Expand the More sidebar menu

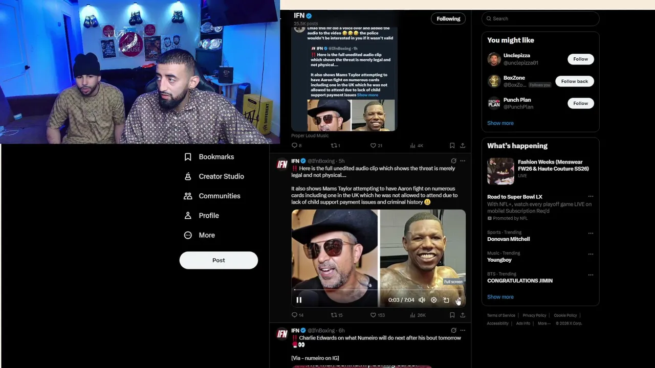pyautogui.click(x=200, y=235)
